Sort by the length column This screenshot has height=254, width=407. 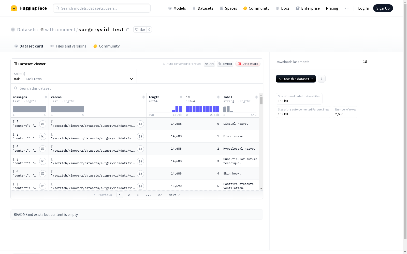(181, 97)
